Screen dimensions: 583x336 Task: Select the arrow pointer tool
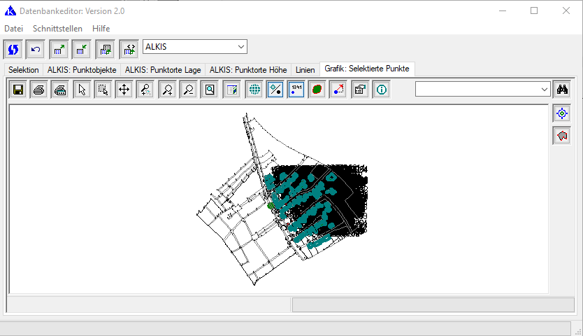pos(82,90)
